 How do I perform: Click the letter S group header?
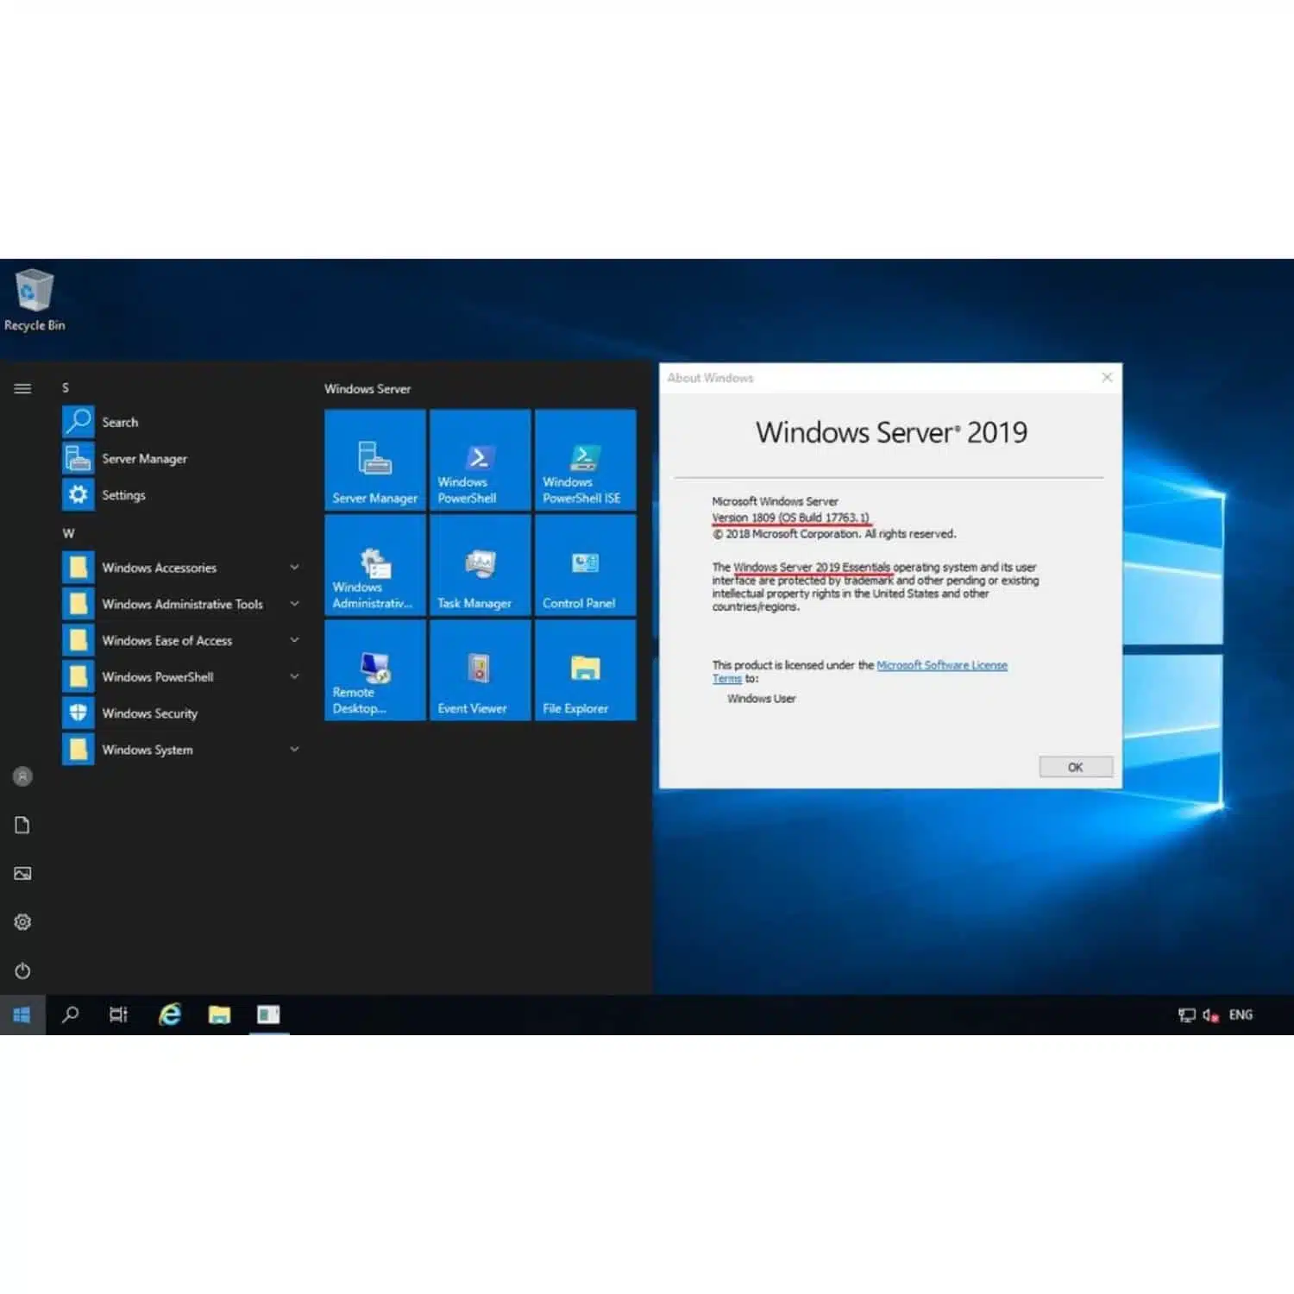pyautogui.click(x=66, y=388)
